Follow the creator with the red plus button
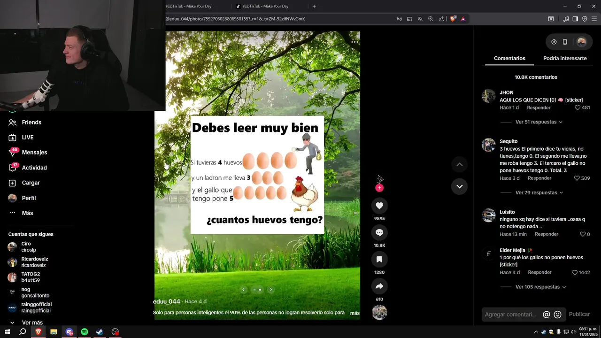The image size is (601, 338). coord(379,188)
